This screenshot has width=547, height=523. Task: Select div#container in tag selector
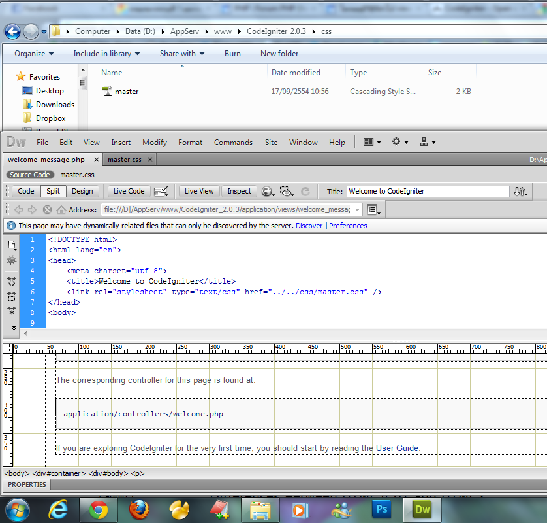(59, 473)
